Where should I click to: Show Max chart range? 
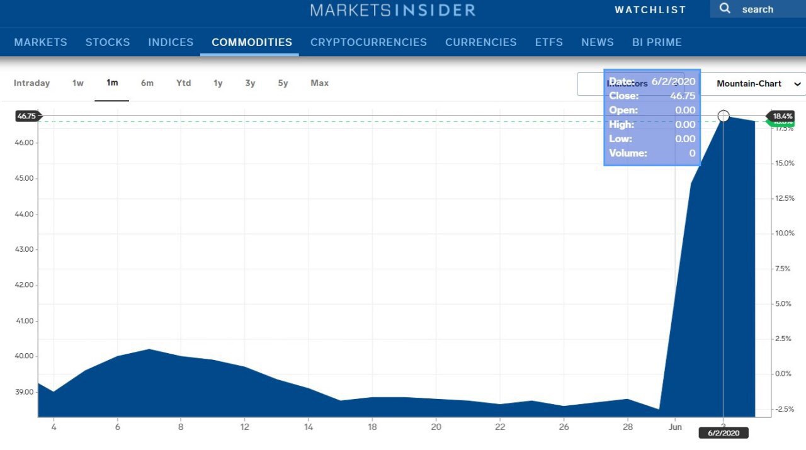tap(319, 83)
